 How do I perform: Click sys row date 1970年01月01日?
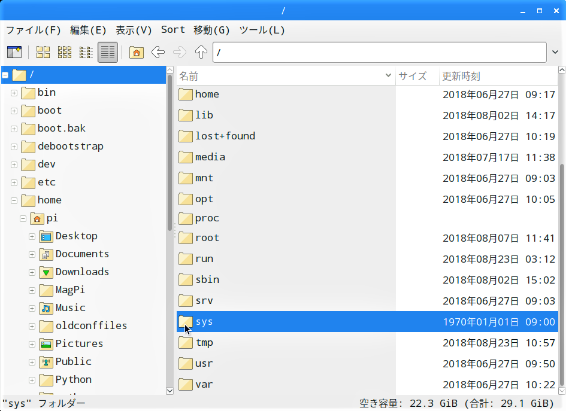point(480,322)
